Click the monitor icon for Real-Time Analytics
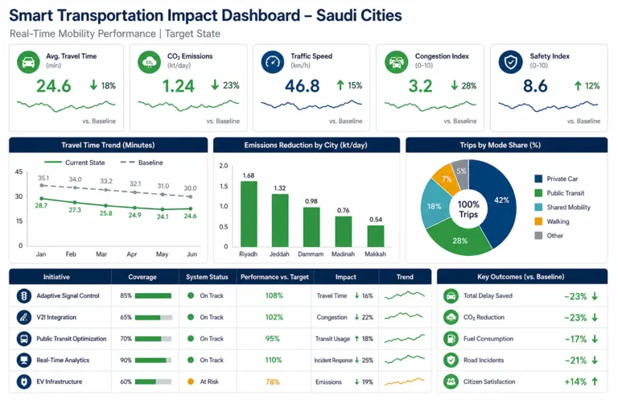The height and width of the screenshot is (412, 618). 24,360
